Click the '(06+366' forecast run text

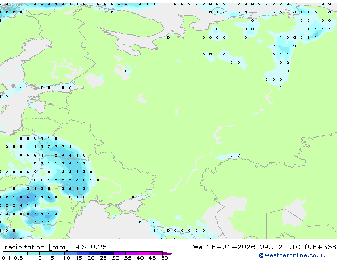pyautogui.click(x=321, y=247)
